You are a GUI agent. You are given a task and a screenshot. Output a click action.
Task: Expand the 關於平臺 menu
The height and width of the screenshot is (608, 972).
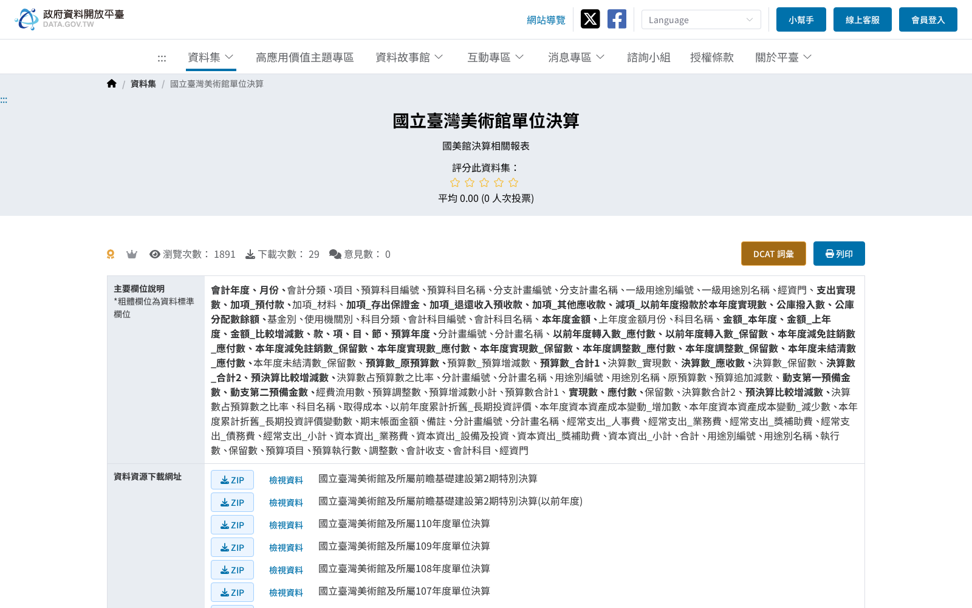tap(784, 57)
